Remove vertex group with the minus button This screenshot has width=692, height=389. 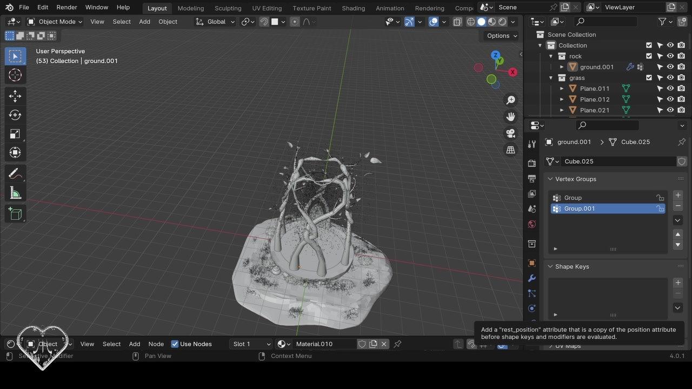pos(678,206)
